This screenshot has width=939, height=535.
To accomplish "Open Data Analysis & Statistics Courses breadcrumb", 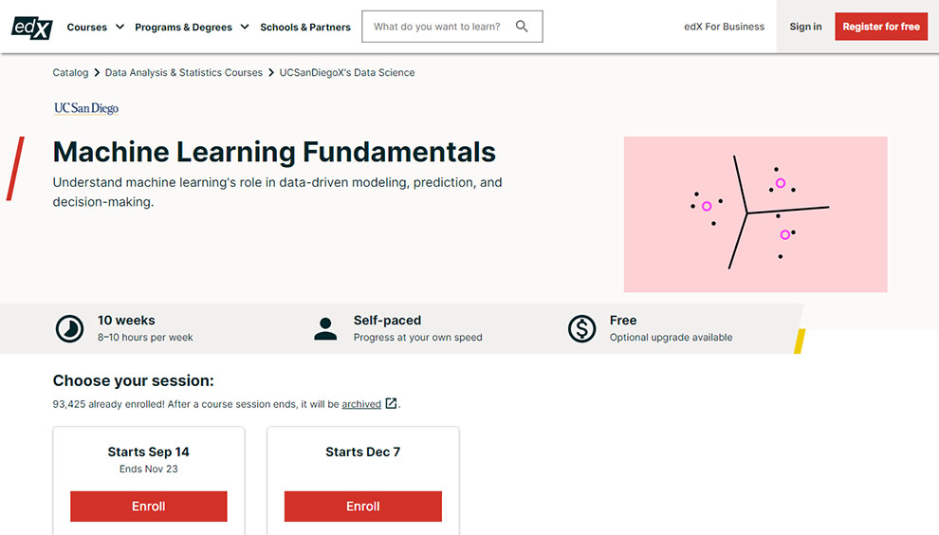I will 184,72.
